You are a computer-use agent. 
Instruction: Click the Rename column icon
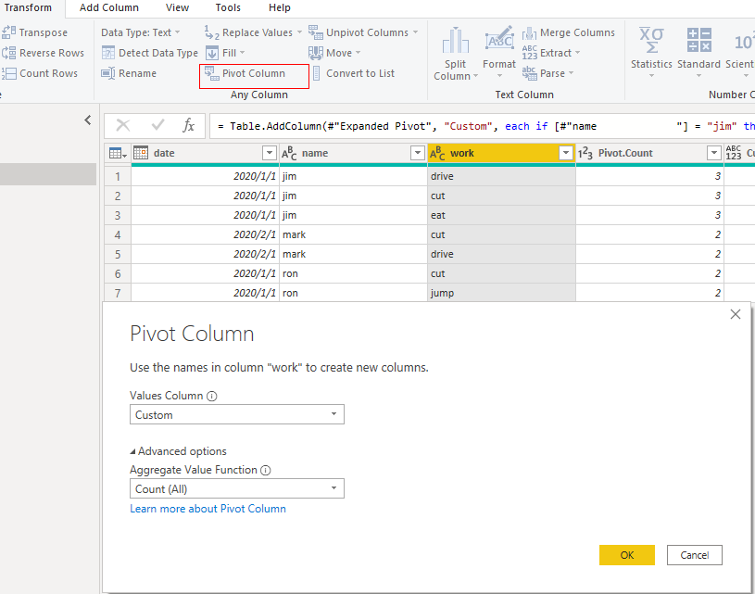click(x=107, y=73)
